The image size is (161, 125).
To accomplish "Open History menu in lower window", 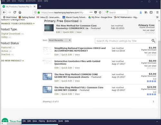I will [x=42, y=121].
